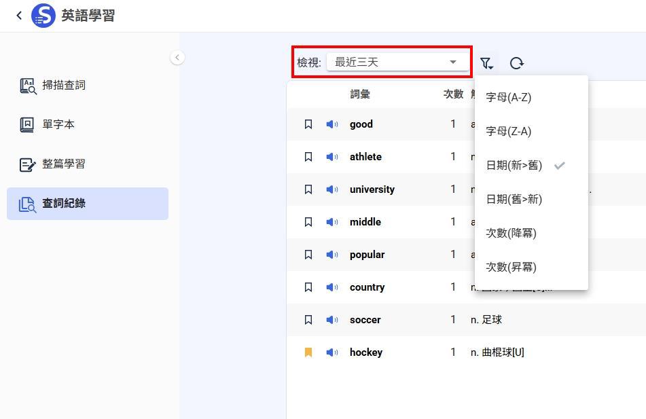Sort by 字母(A-Z)
646x419 pixels.
pyautogui.click(x=531, y=97)
